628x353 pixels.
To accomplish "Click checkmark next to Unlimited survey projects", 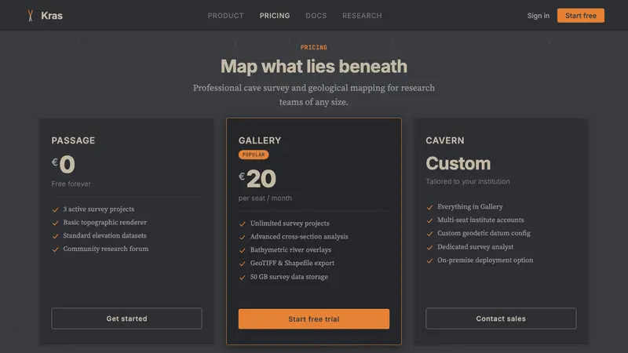I will tap(243, 224).
